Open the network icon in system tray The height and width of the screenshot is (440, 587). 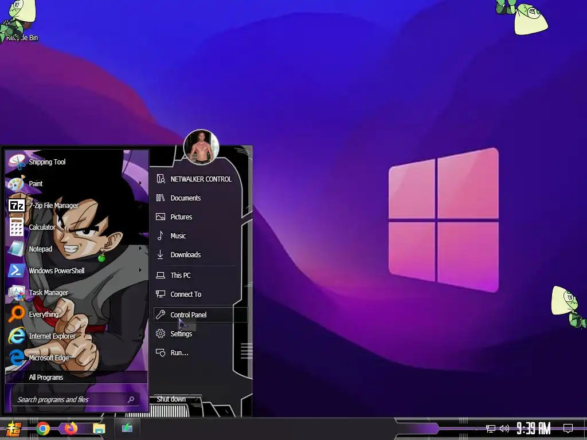pyautogui.click(x=491, y=429)
